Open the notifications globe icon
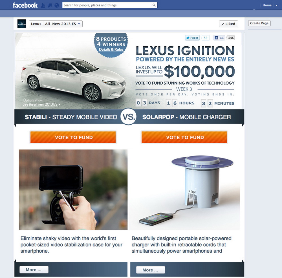Screen dimensions: 282x278 point(57,5)
